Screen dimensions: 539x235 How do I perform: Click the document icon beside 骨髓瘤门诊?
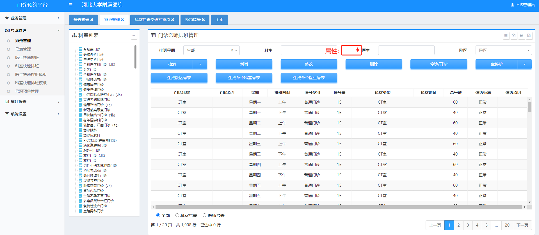(x=81, y=49)
